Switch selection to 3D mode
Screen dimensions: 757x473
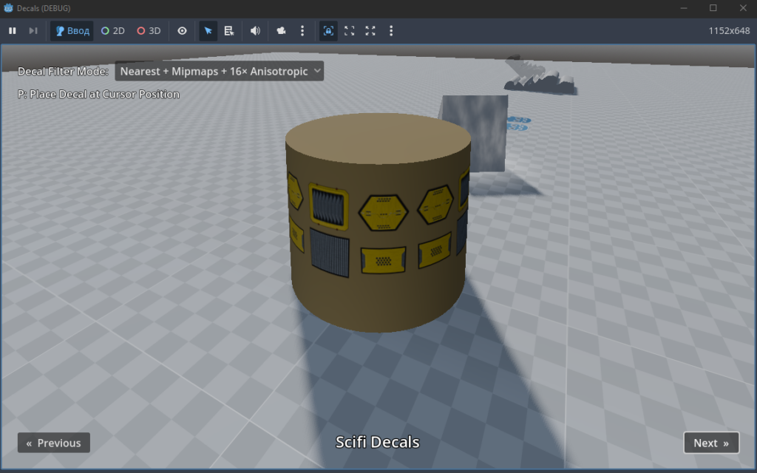click(x=149, y=31)
